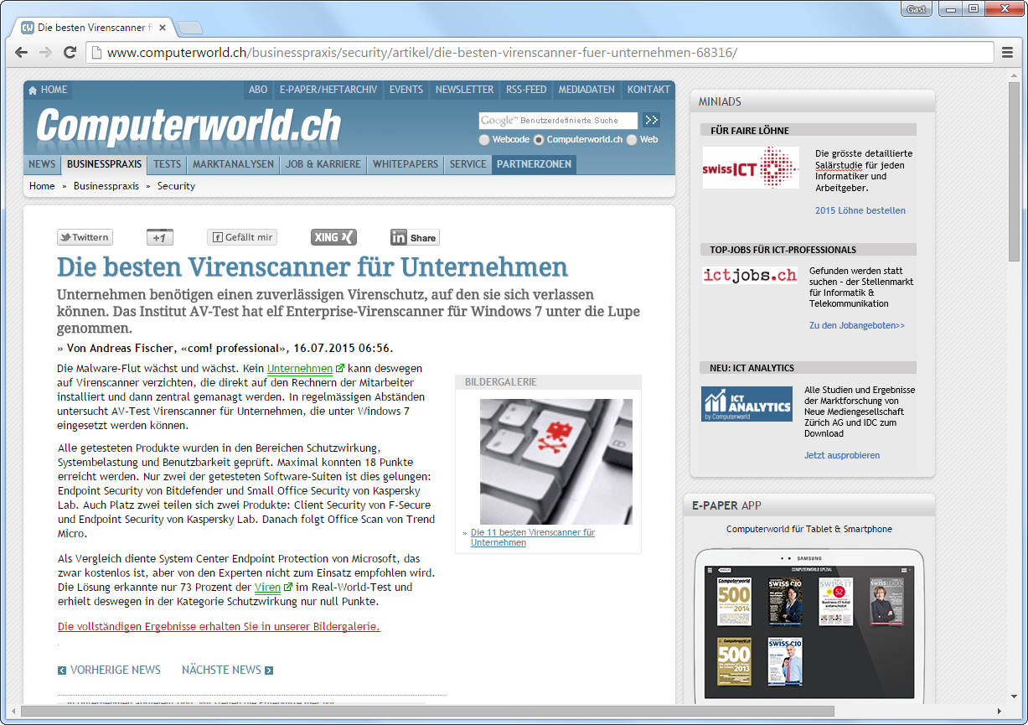
Task: Share article via the XING button
Action: click(x=333, y=237)
